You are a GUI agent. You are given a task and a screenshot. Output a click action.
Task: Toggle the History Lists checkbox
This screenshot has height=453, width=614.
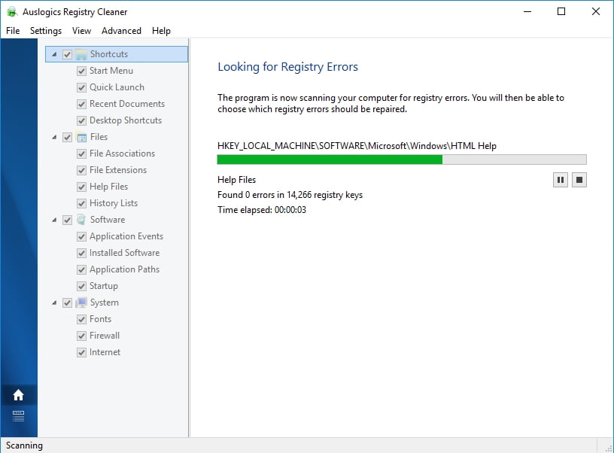click(x=81, y=203)
